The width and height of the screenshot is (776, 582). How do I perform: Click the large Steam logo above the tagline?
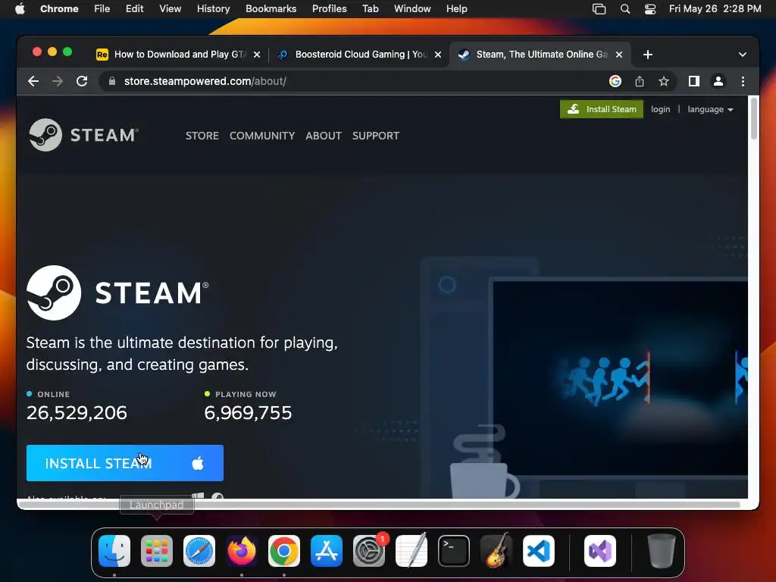pyautogui.click(x=117, y=293)
